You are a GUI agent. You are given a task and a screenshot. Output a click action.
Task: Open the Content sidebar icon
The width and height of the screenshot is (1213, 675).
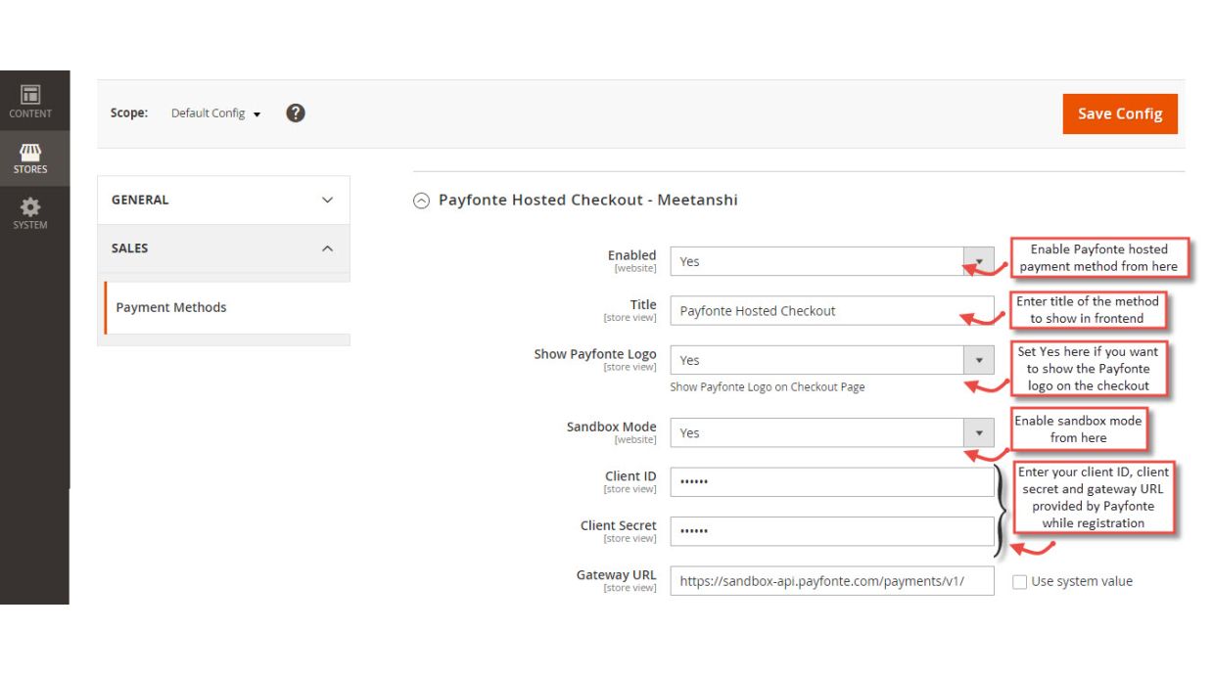30,102
